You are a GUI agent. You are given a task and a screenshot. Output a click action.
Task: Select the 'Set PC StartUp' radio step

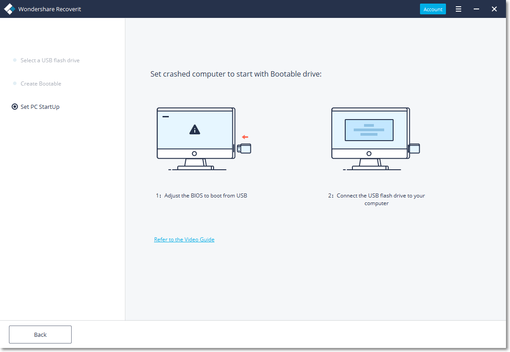[36, 107]
